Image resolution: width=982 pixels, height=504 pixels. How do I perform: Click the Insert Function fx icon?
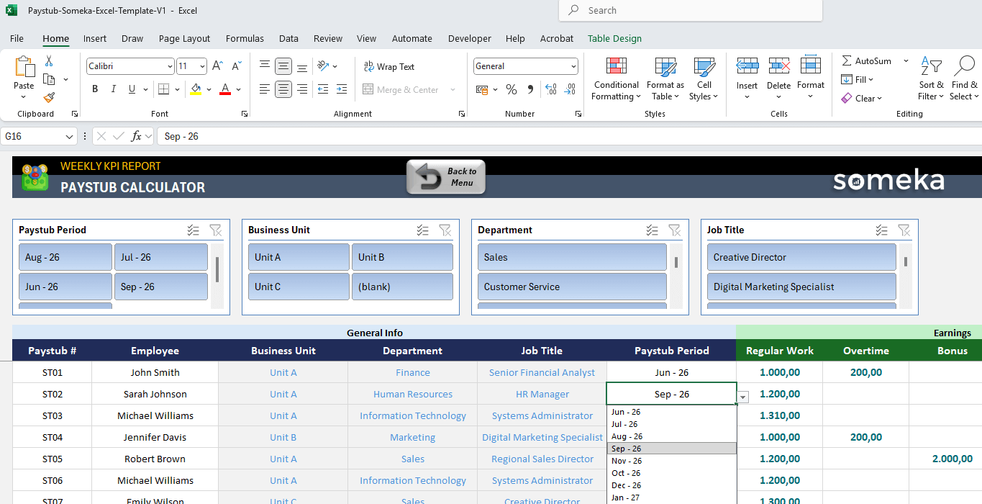coord(136,136)
